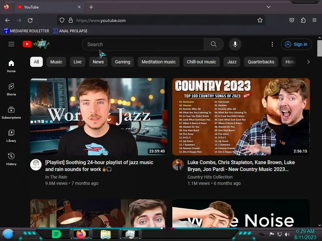Select the News filter chip
The height and width of the screenshot is (241, 322).
98,62
